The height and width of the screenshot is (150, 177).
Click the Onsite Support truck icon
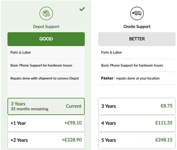pos(137,13)
